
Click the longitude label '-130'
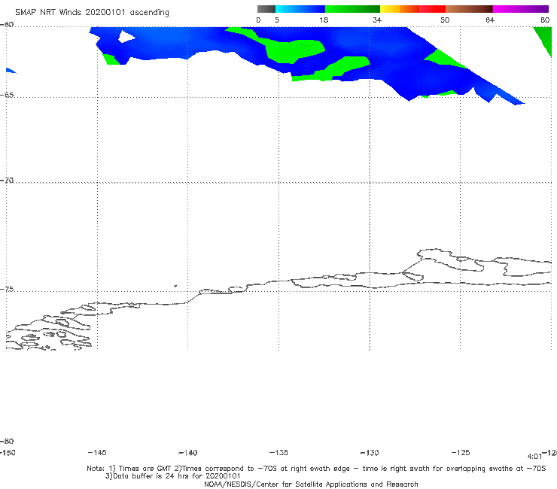[370, 452]
